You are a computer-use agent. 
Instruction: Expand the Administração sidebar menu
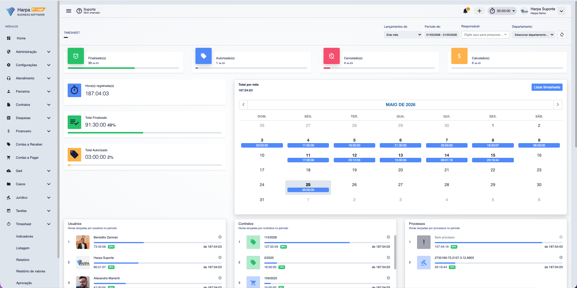coord(29,52)
